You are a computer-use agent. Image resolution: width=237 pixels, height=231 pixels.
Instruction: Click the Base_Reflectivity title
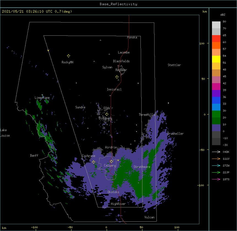[x=118, y=4]
